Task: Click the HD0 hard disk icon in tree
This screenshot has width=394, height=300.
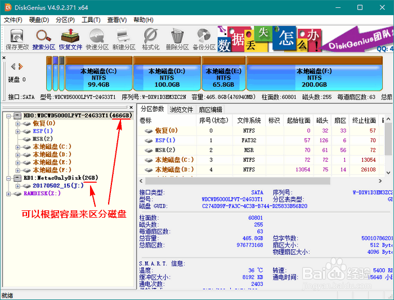Action: point(17,116)
